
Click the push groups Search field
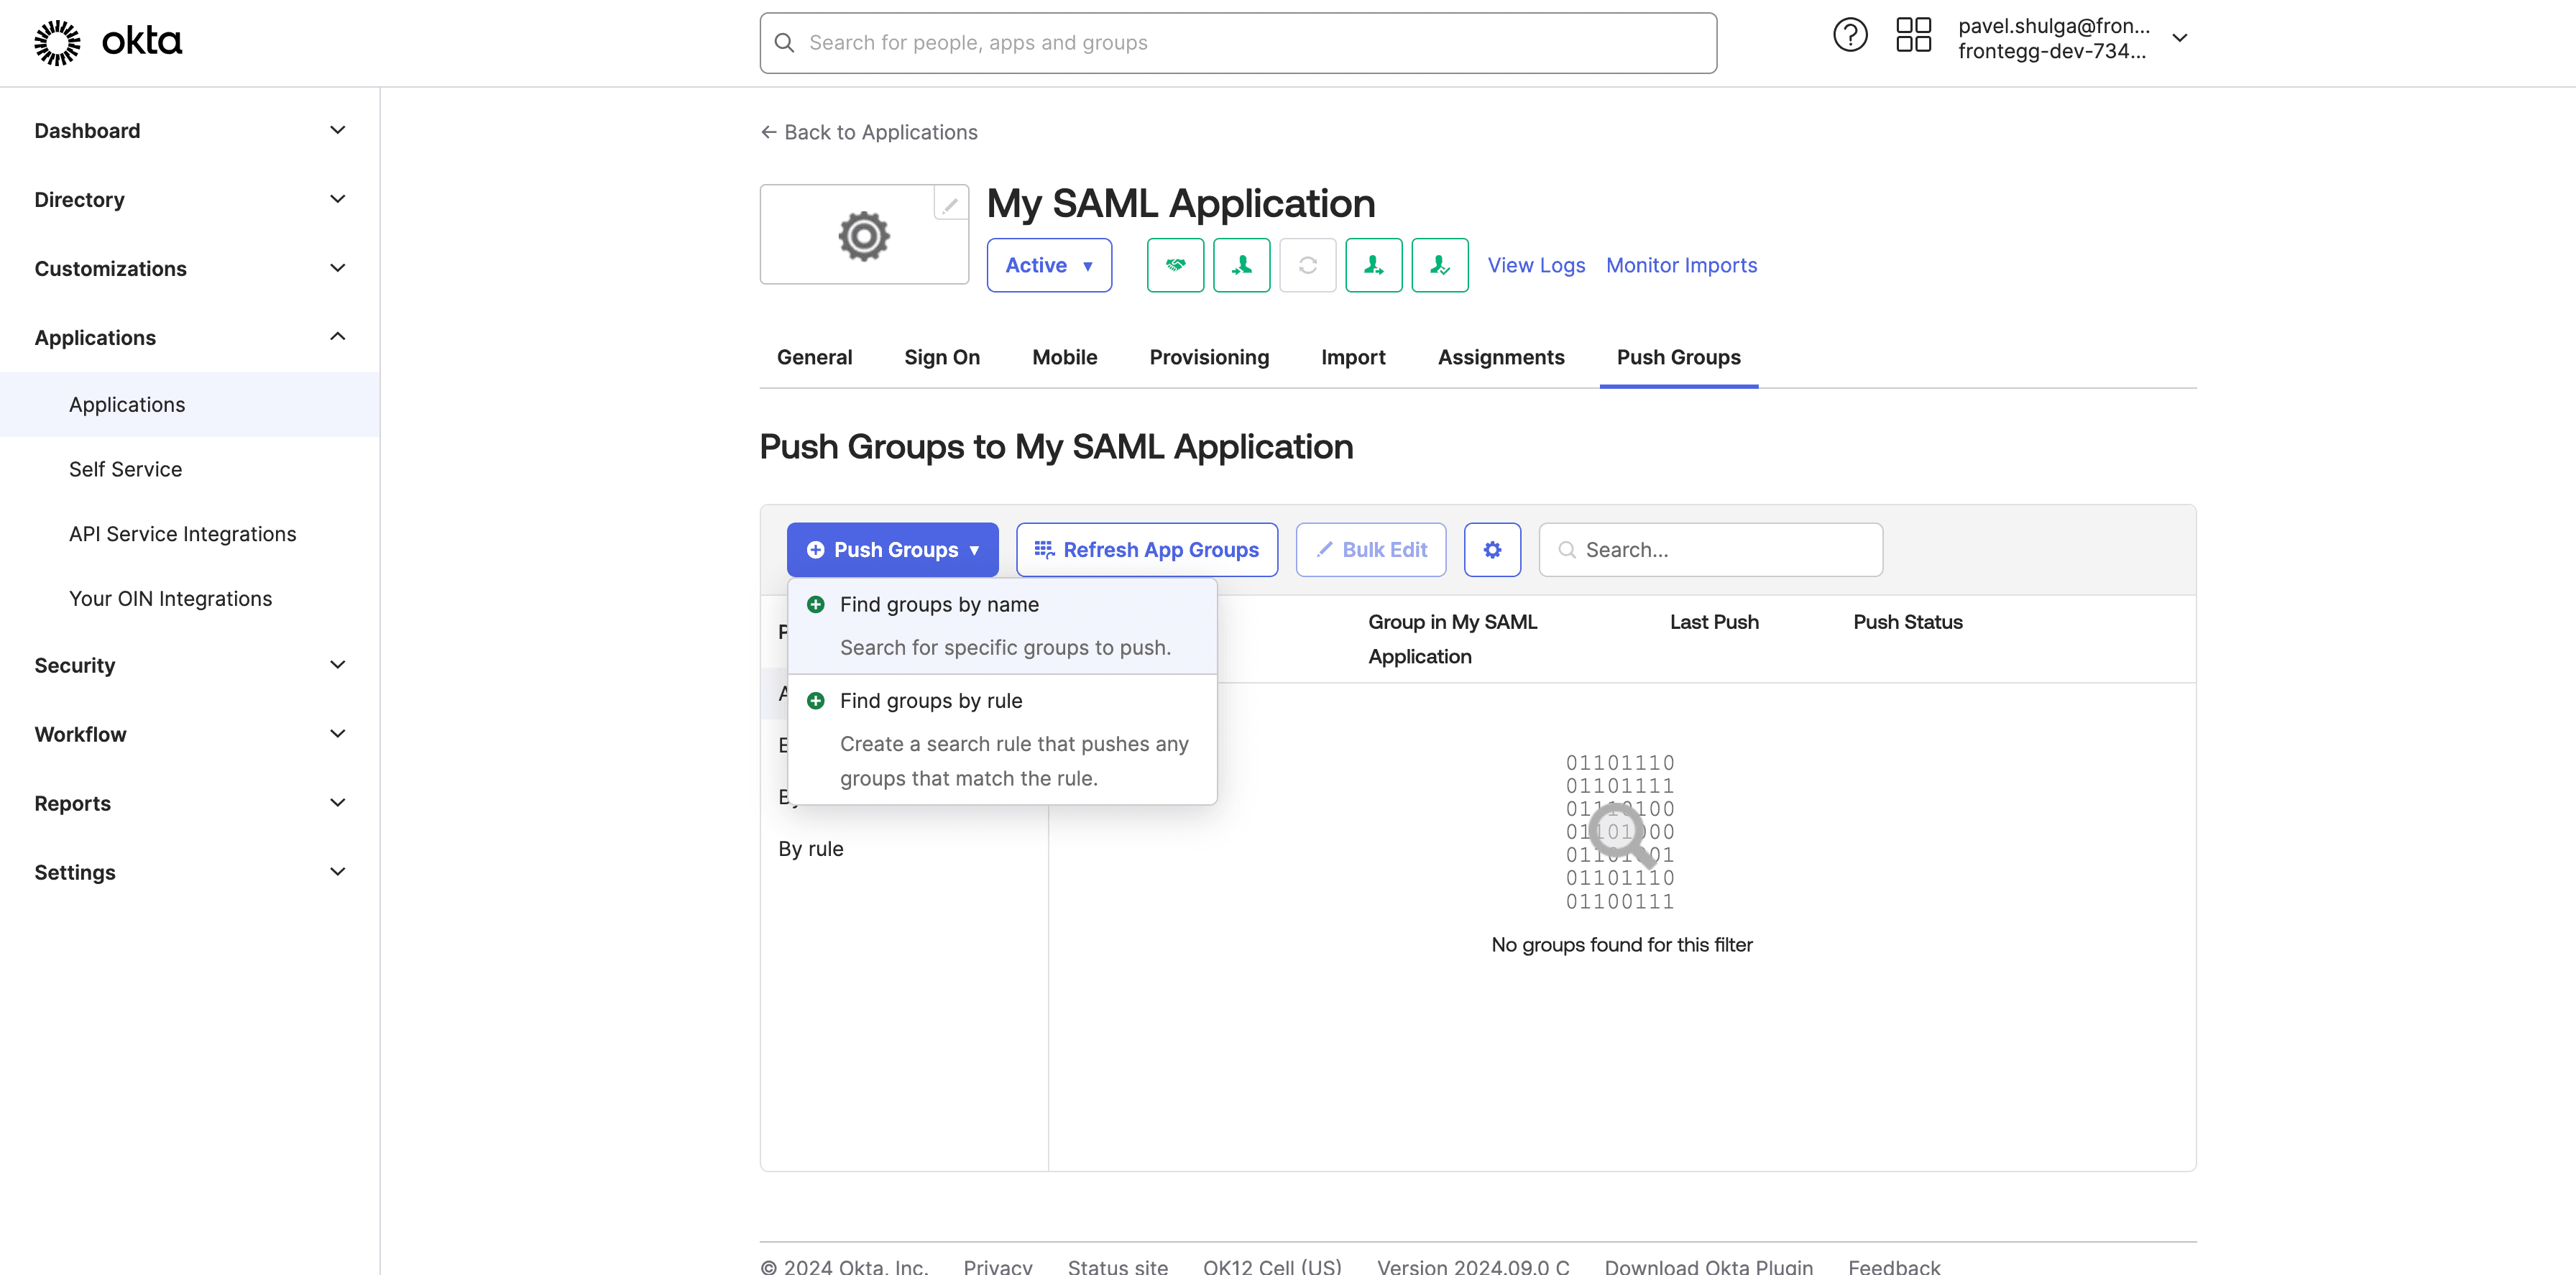click(1710, 550)
